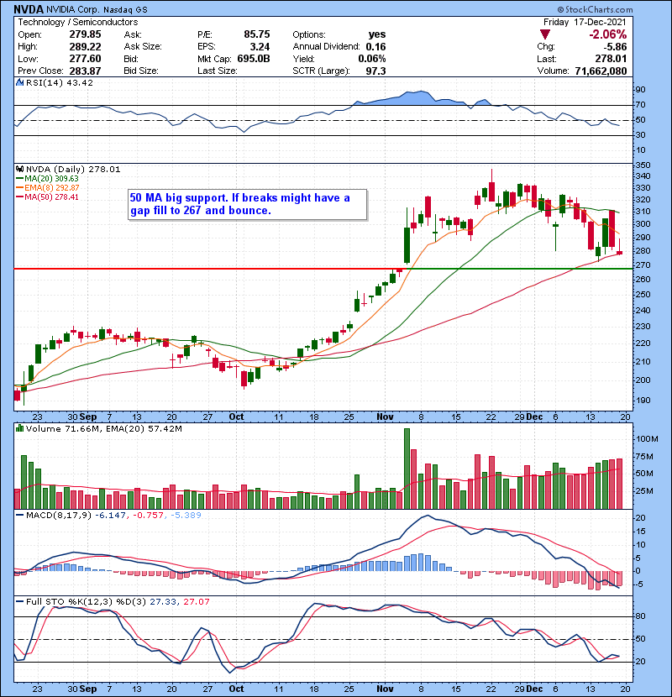
Task: Click the 350 price axis label
Action: pos(643,165)
